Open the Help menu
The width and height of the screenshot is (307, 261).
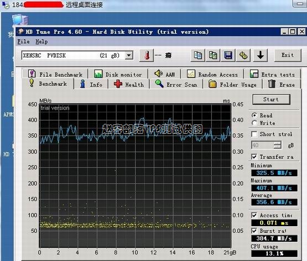[41, 41]
